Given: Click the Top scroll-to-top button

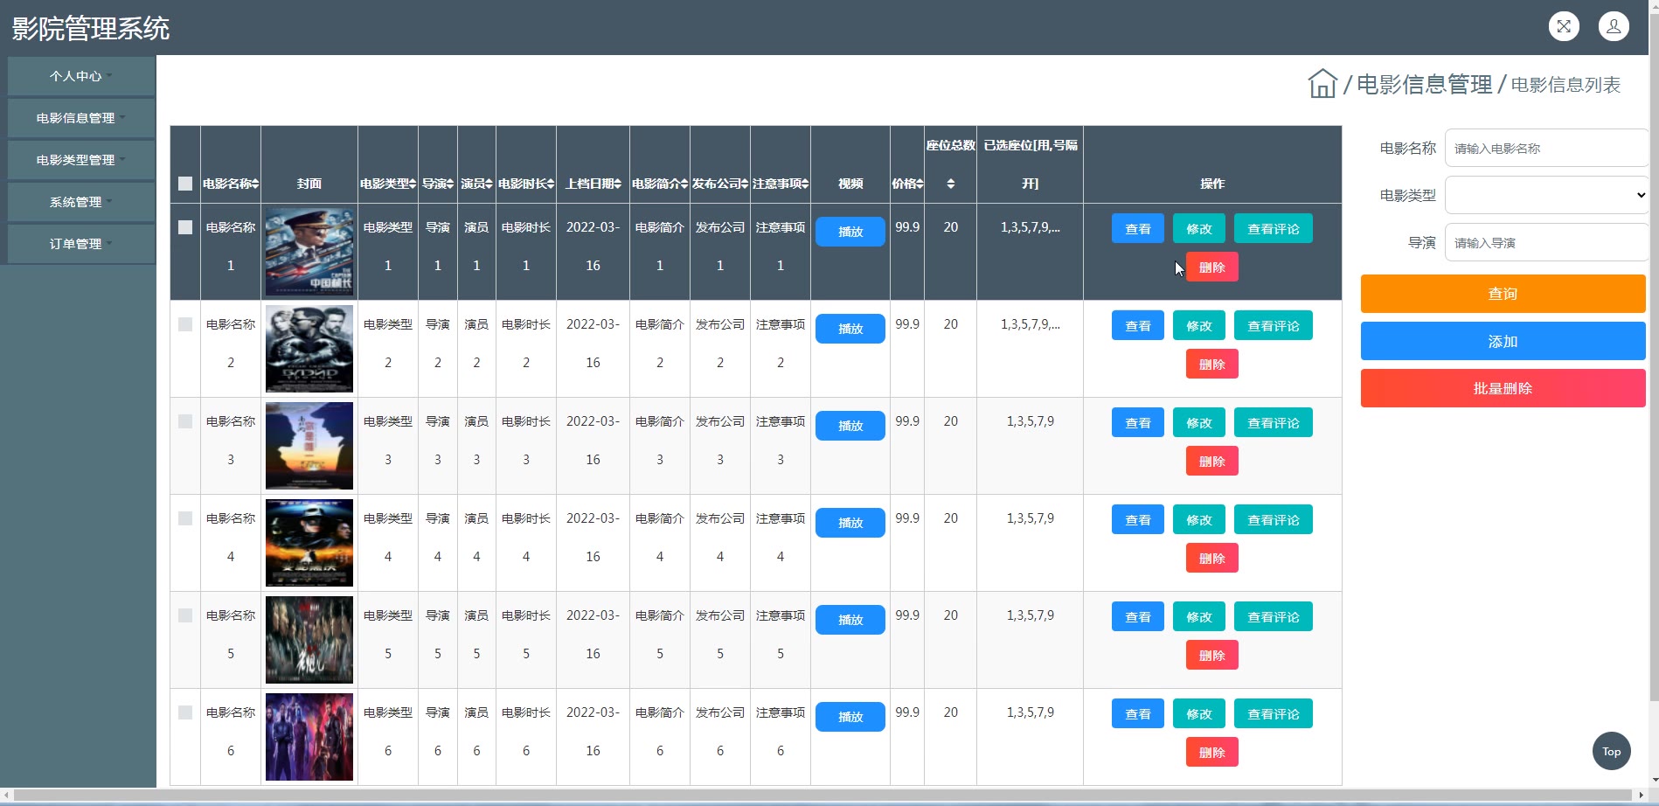Looking at the screenshot, I should coord(1611,751).
